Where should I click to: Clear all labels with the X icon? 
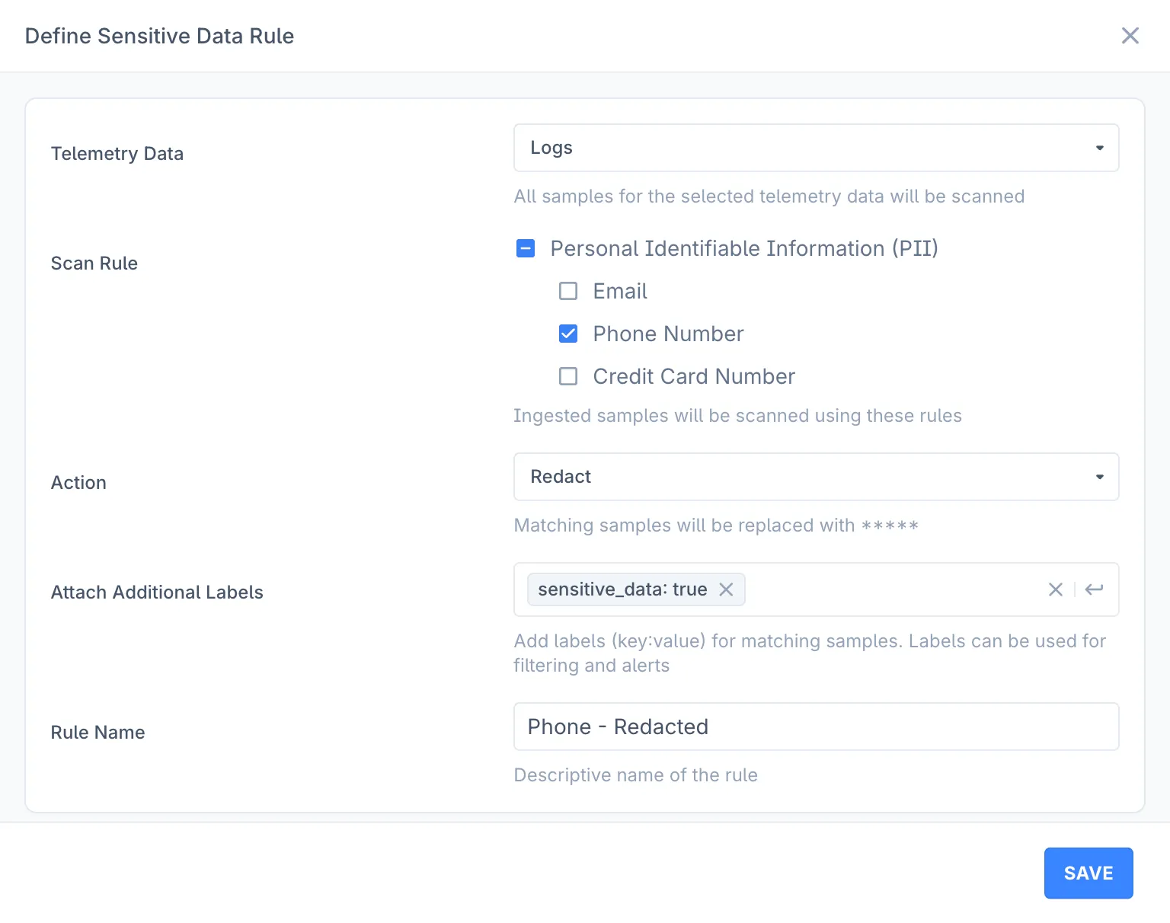point(1055,589)
